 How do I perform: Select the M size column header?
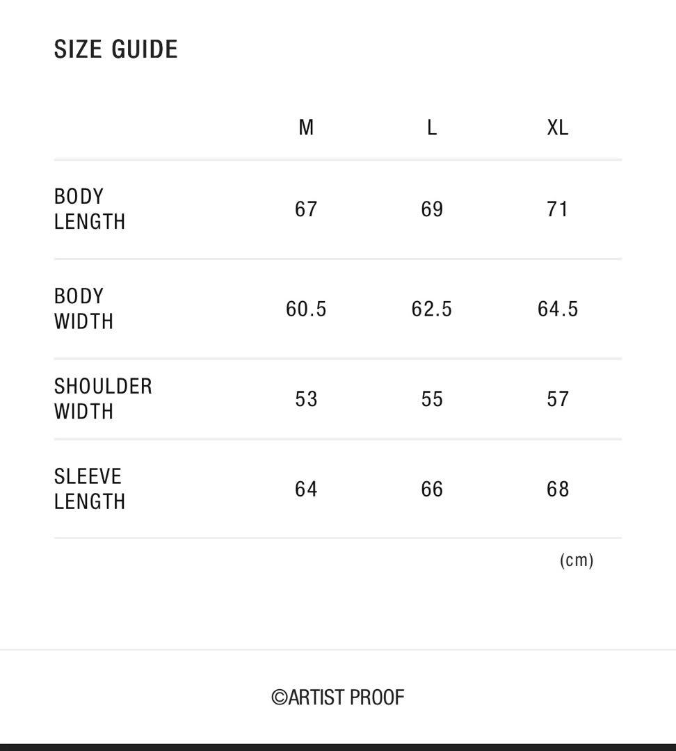point(306,127)
